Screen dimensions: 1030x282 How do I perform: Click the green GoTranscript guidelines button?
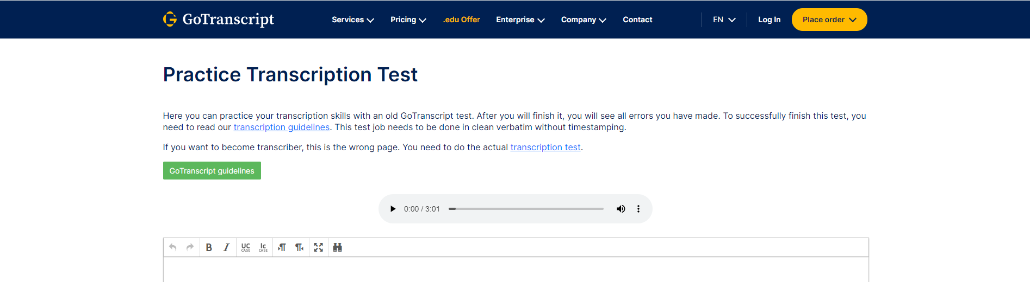212,171
